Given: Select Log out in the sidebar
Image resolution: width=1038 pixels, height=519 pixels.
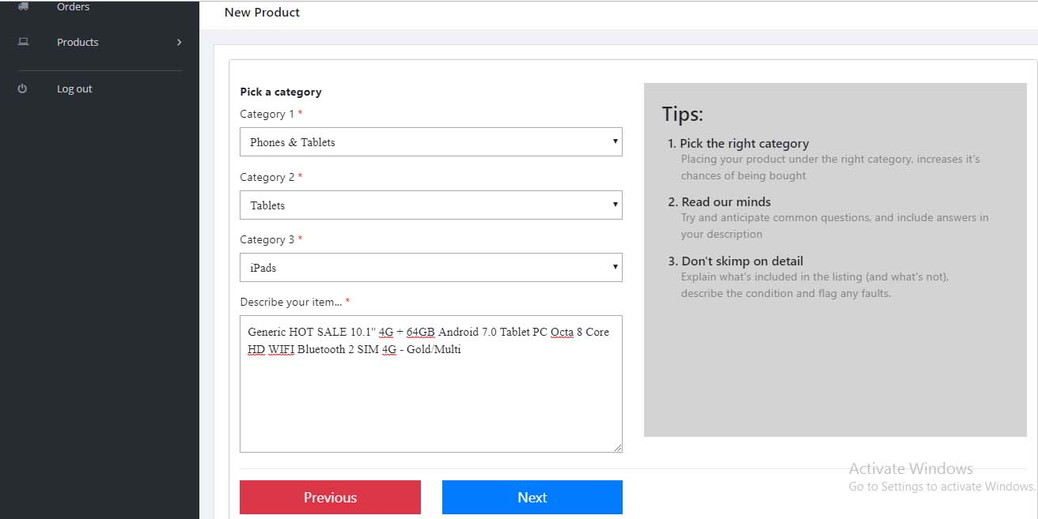Looking at the screenshot, I should pos(74,88).
